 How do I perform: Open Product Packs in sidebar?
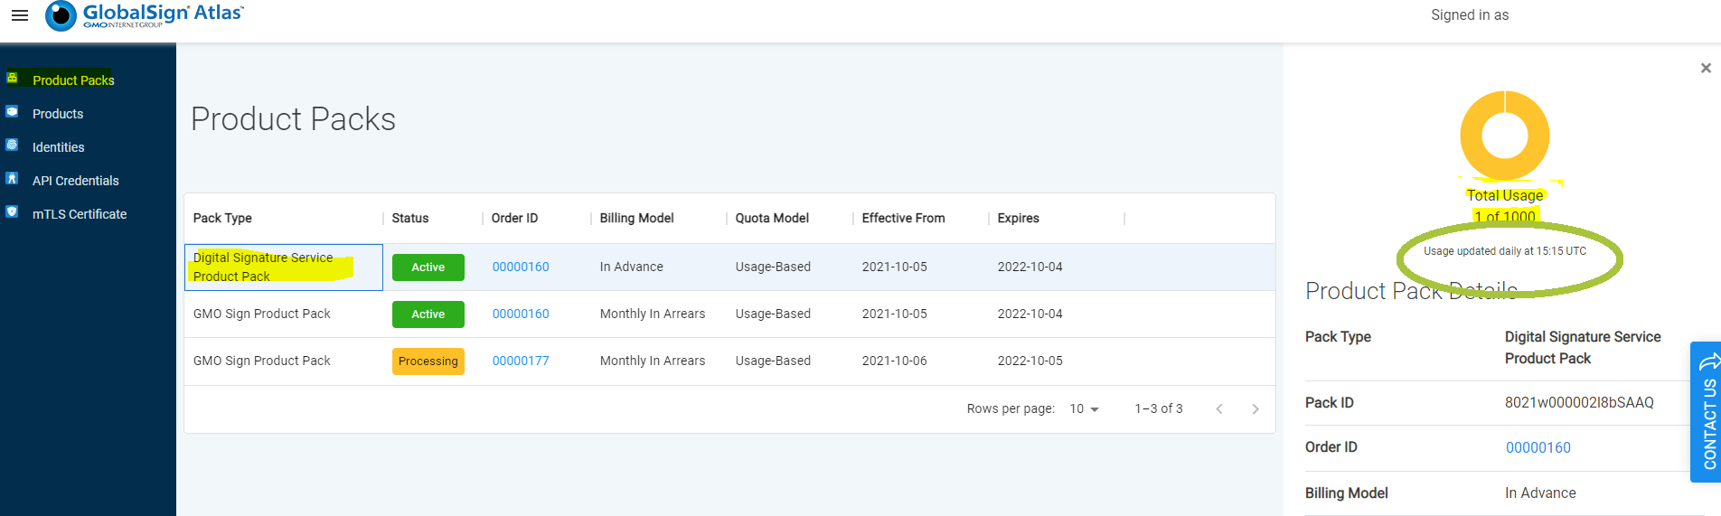tap(73, 80)
